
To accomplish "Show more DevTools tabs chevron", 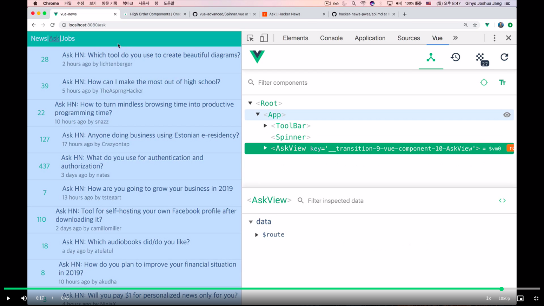I will point(456,38).
